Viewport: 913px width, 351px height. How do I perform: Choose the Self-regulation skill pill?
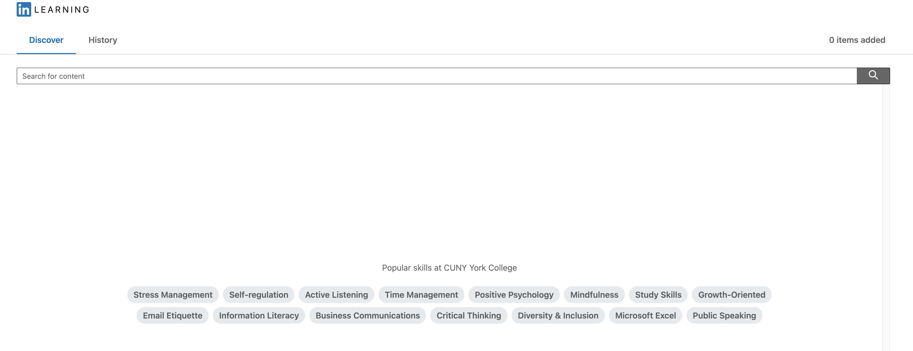click(x=258, y=295)
